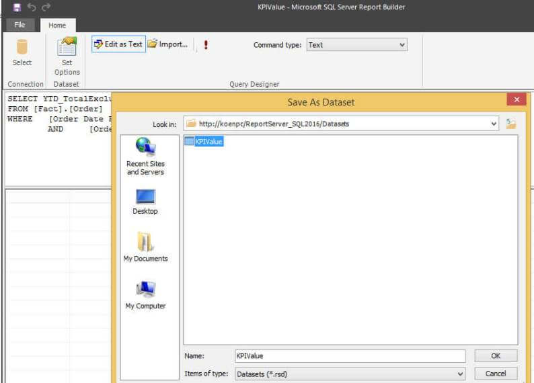Switch to the Home ribbon tab
Screen dimensions: 534x383
(57, 25)
